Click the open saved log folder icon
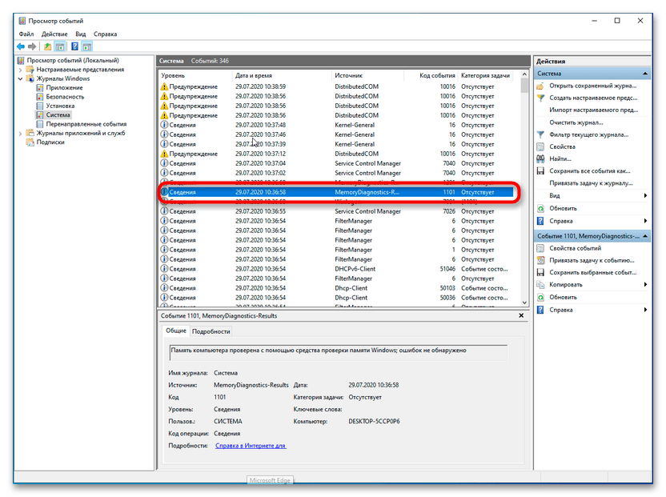The width and height of the screenshot is (666, 497). [542, 86]
